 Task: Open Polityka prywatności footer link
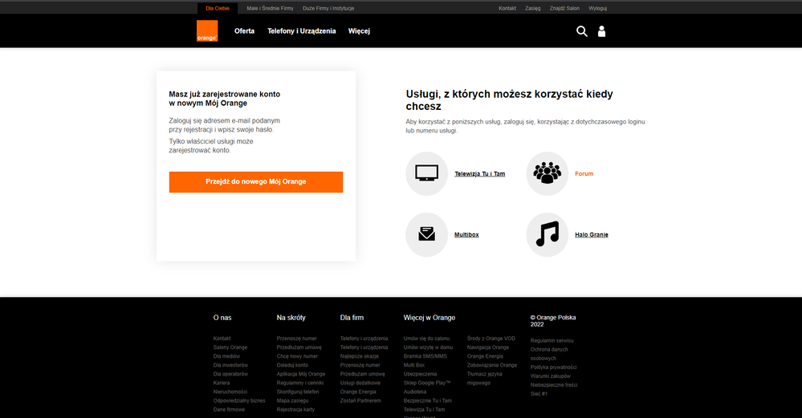553,367
